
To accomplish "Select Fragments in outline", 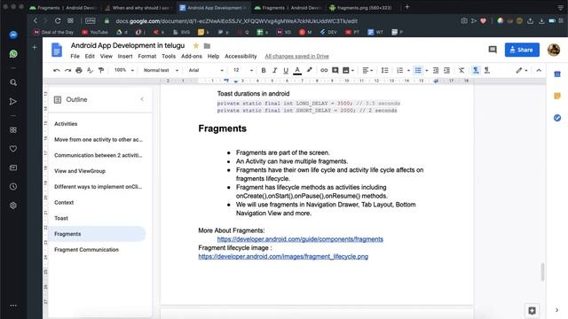I will 97,234.
